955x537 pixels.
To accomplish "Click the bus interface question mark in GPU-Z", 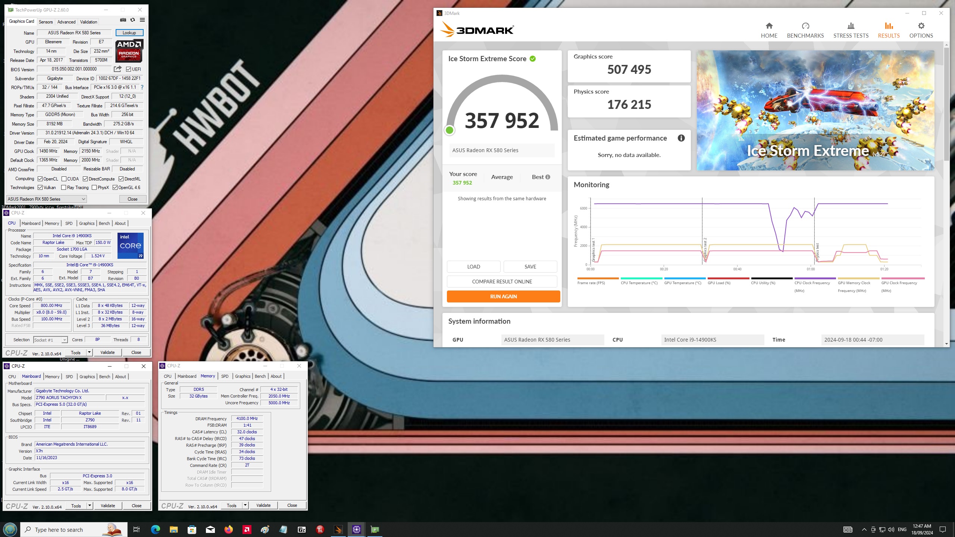I will tap(142, 87).
